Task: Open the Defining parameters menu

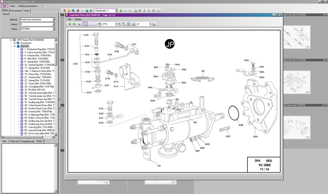Action: (28, 6)
